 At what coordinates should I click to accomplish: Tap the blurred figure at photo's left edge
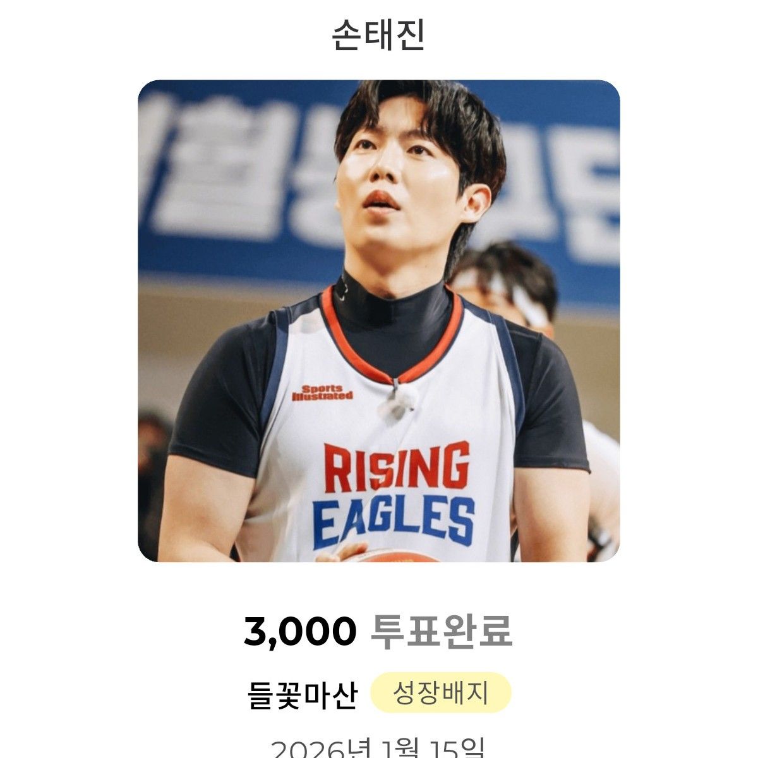pos(153,480)
